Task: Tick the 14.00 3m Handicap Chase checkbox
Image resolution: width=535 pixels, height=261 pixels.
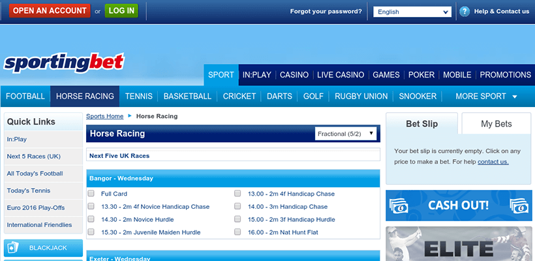Action: 237,206
